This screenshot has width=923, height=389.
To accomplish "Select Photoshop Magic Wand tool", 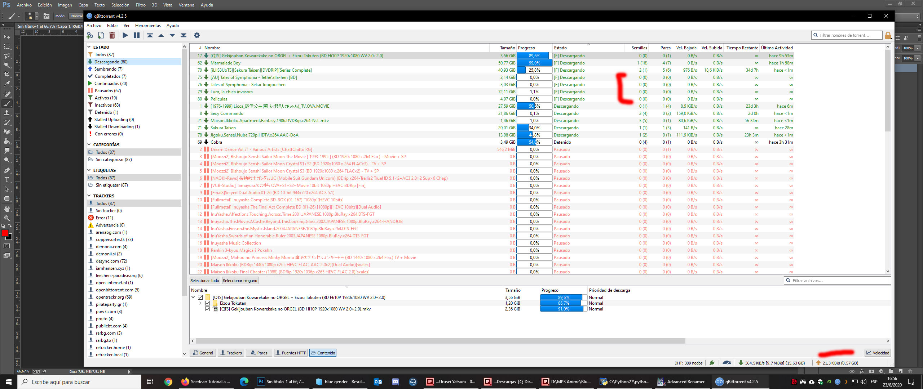I will tap(7, 65).
